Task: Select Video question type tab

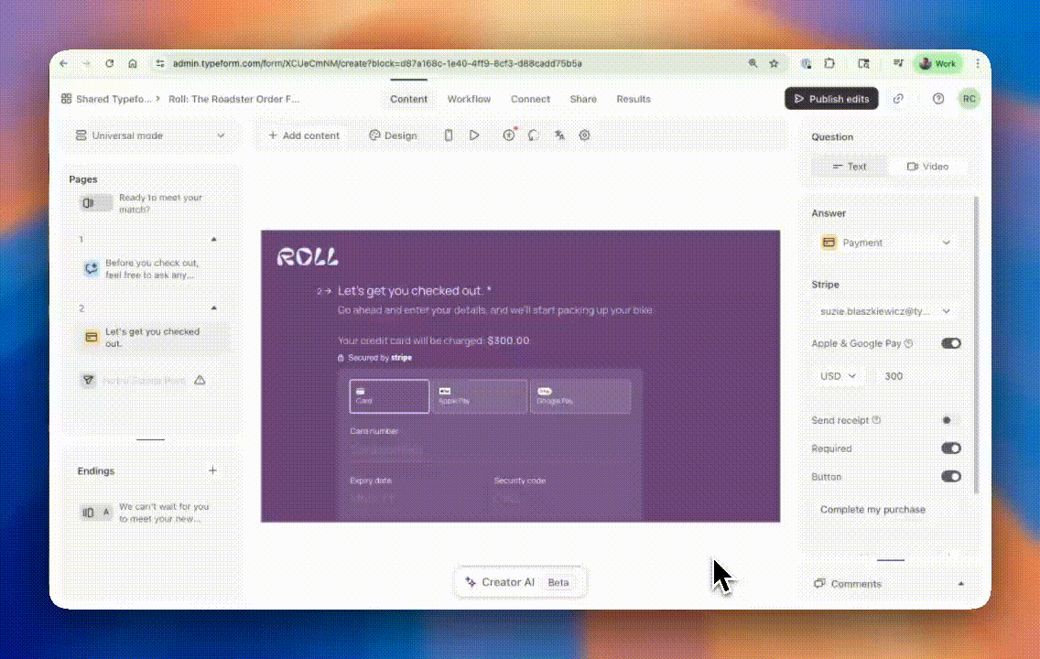Action: pos(927,167)
